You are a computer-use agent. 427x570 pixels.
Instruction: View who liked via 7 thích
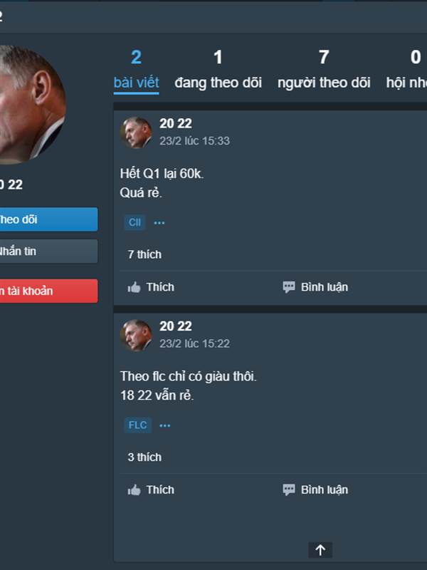(144, 254)
